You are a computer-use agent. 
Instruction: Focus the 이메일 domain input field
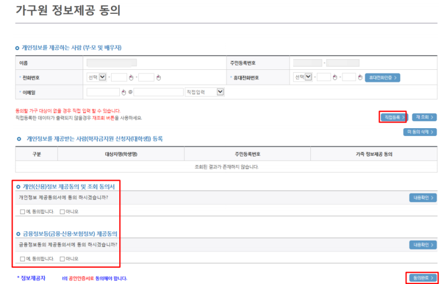[159, 92]
